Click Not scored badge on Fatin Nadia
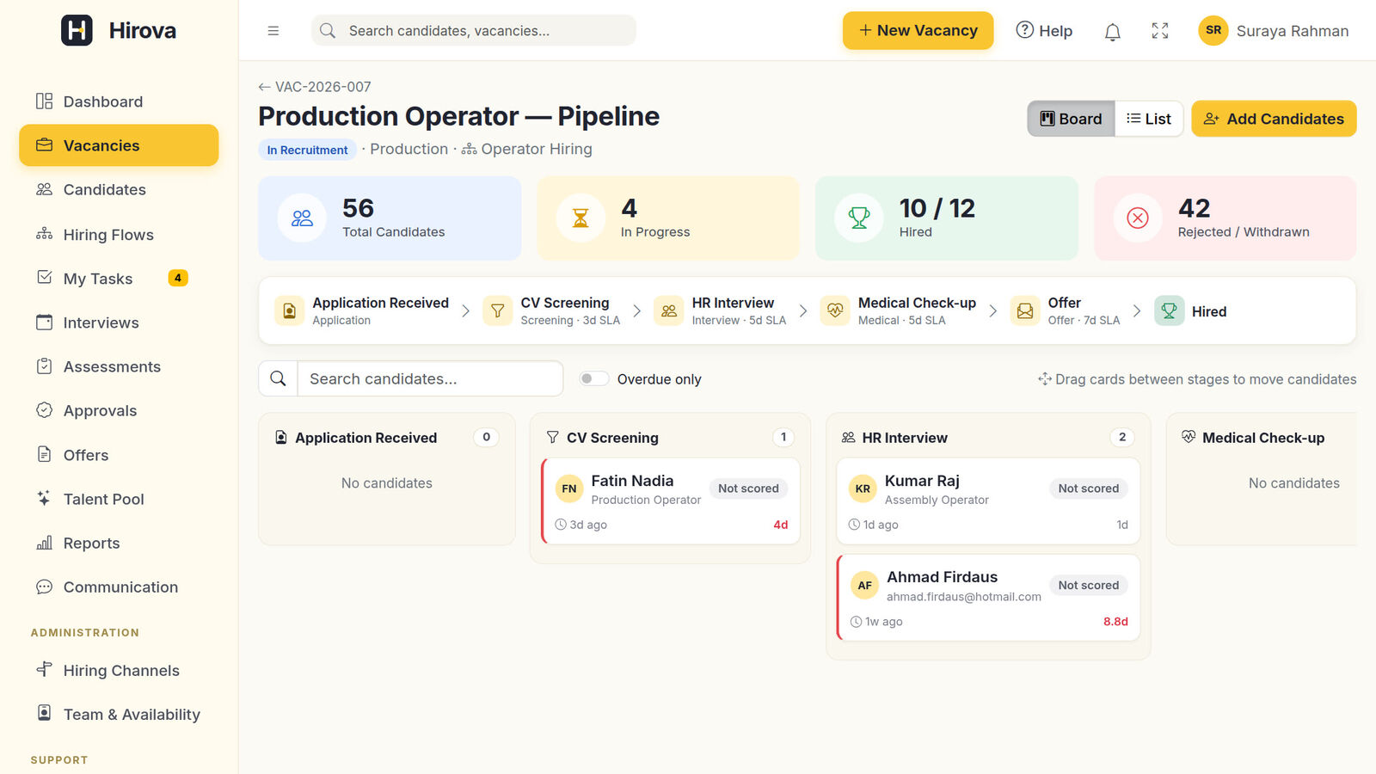 coord(748,488)
